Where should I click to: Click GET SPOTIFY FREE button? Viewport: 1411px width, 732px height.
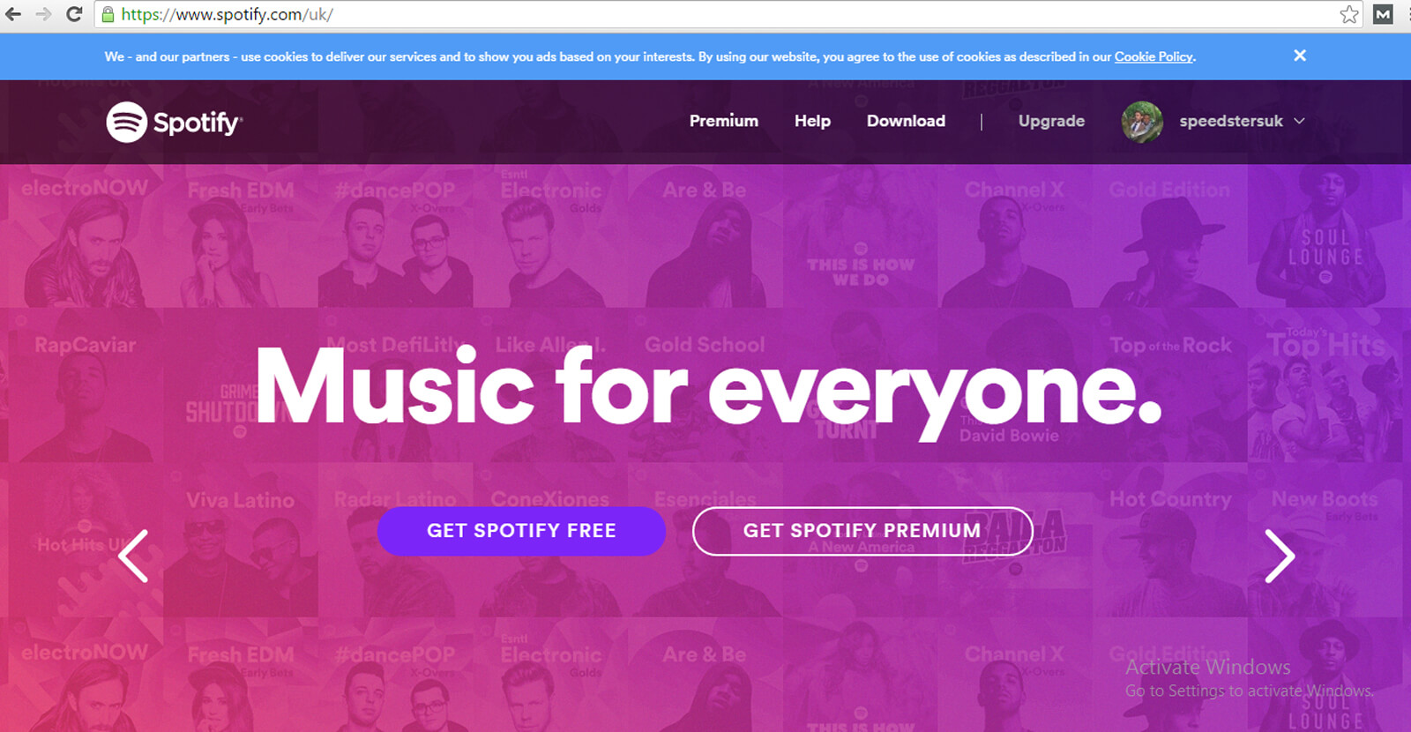coord(521,531)
